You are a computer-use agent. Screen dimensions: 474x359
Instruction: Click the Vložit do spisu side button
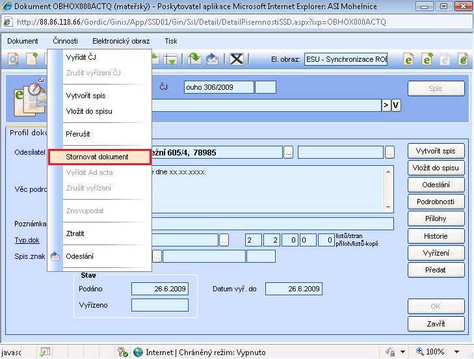[x=436, y=168]
